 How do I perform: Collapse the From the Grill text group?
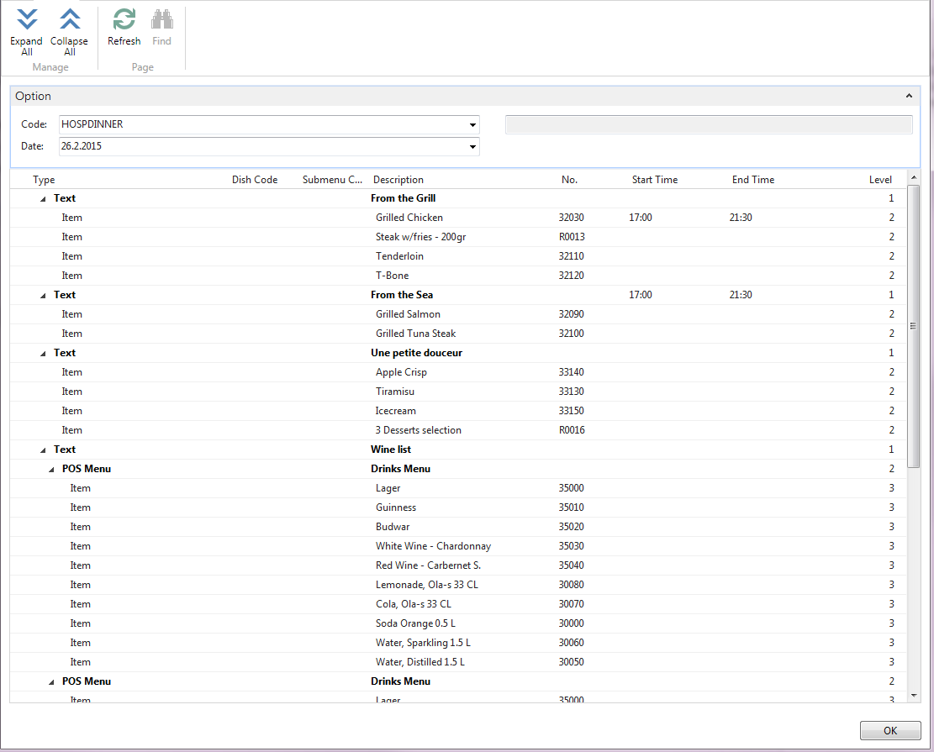pos(43,199)
